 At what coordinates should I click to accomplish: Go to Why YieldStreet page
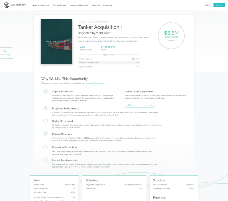pyautogui.click(x=59, y=5)
